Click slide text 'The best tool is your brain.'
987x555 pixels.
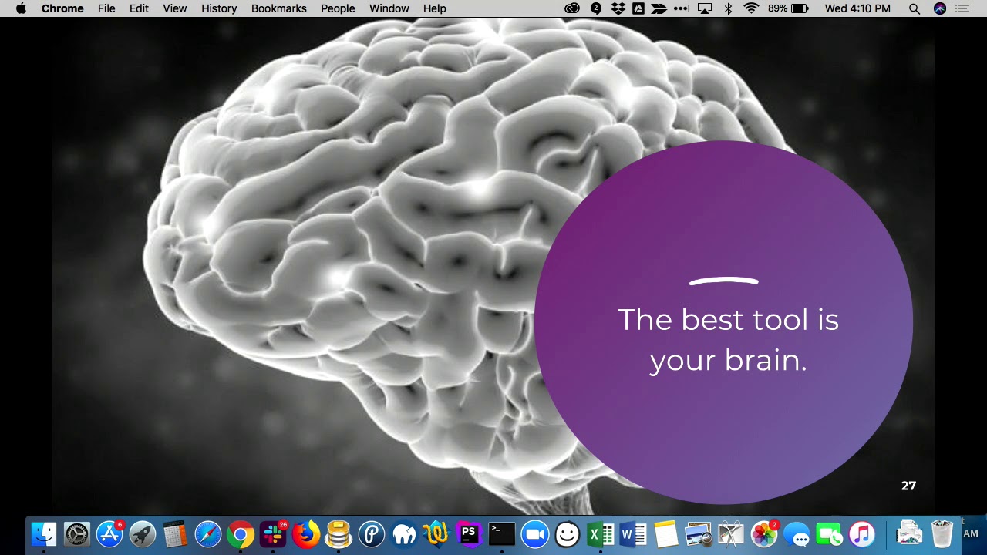point(728,339)
